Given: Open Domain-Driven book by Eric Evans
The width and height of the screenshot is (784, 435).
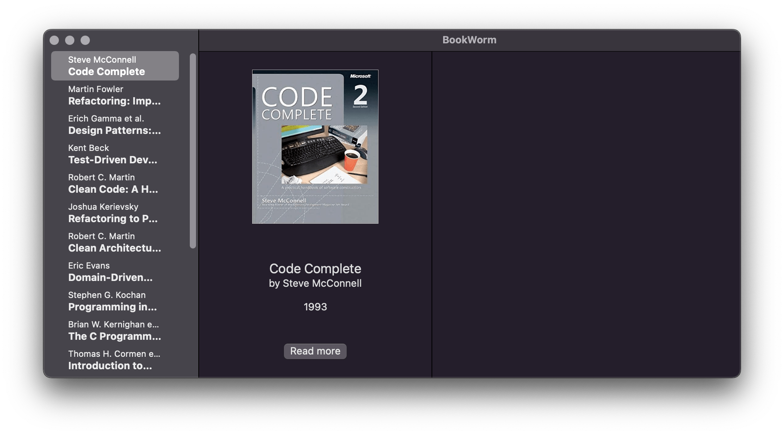Looking at the screenshot, I should coord(115,272).
